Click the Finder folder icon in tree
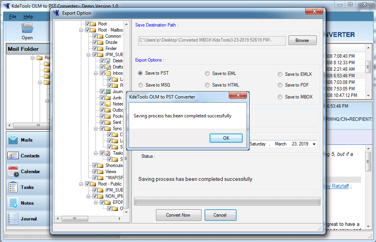The image size is (376, 242). coord(101,48)
